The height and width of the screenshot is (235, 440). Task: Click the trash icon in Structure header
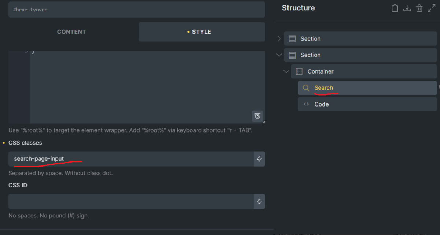point(419,8)
